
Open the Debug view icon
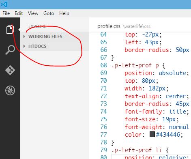click(x=10, y=90)
